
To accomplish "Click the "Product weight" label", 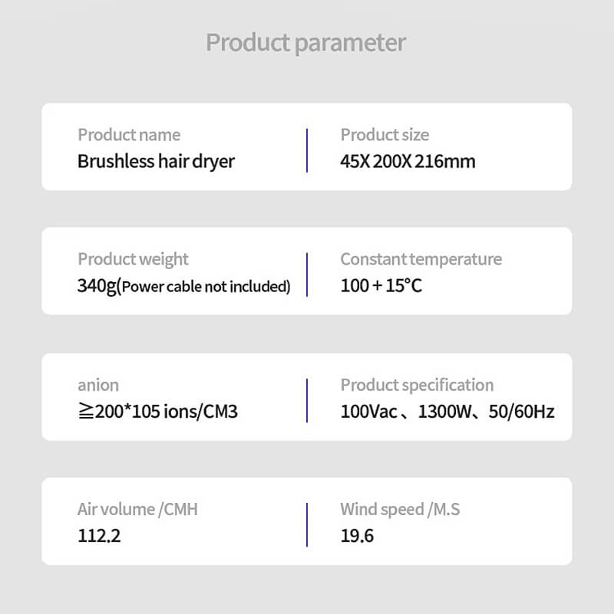I will coord(133,259).
